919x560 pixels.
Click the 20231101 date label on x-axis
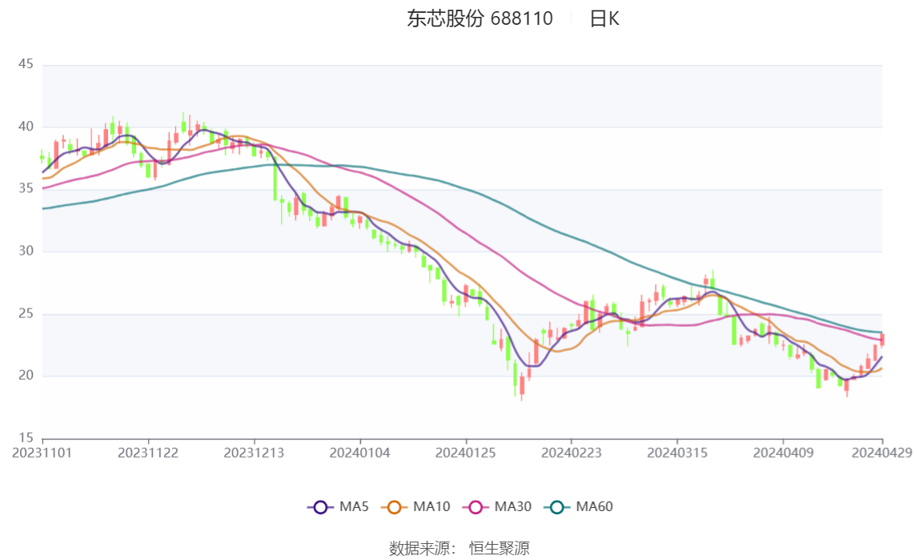[x=42, y=453]
